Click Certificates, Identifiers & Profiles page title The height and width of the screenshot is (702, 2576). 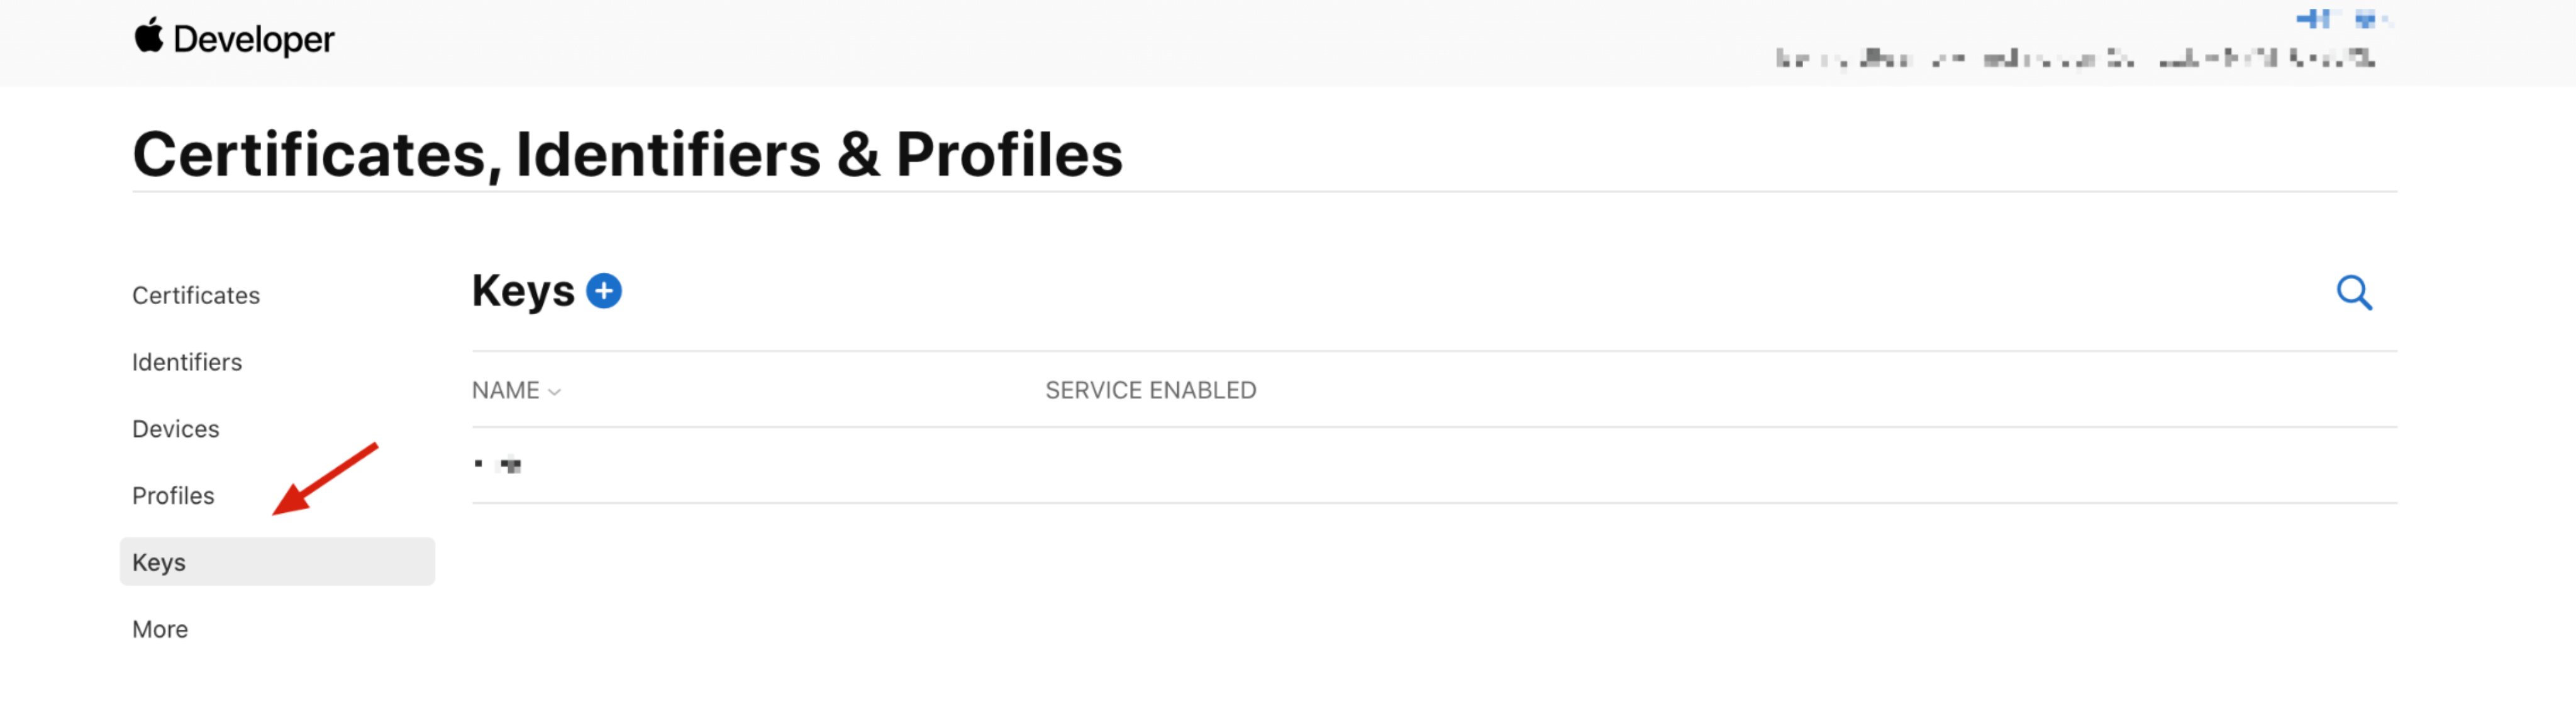(x=627, y=154)
